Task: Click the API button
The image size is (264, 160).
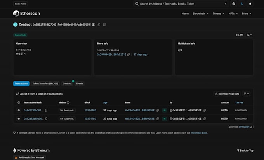Action: 240,35
